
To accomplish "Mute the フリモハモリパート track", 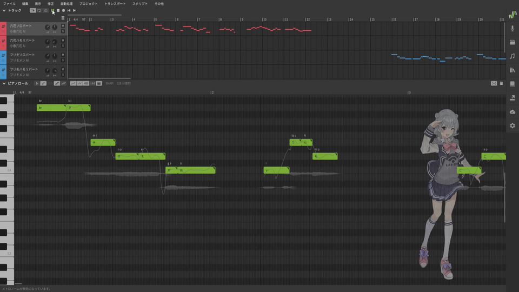I will click(x=63, y=69).
